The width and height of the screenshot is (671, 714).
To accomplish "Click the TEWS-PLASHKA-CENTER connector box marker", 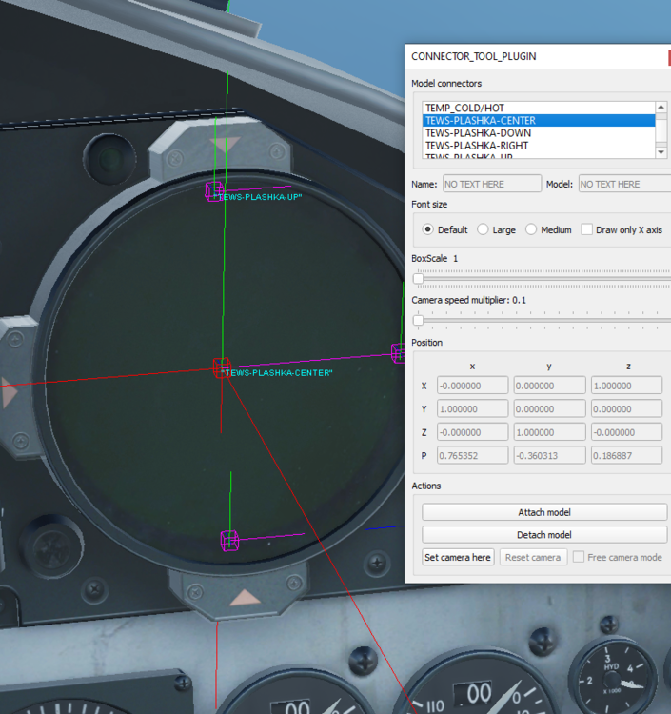I will [x=221, y=367].
